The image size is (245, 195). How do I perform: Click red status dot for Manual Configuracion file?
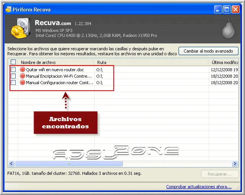point(23,82)
